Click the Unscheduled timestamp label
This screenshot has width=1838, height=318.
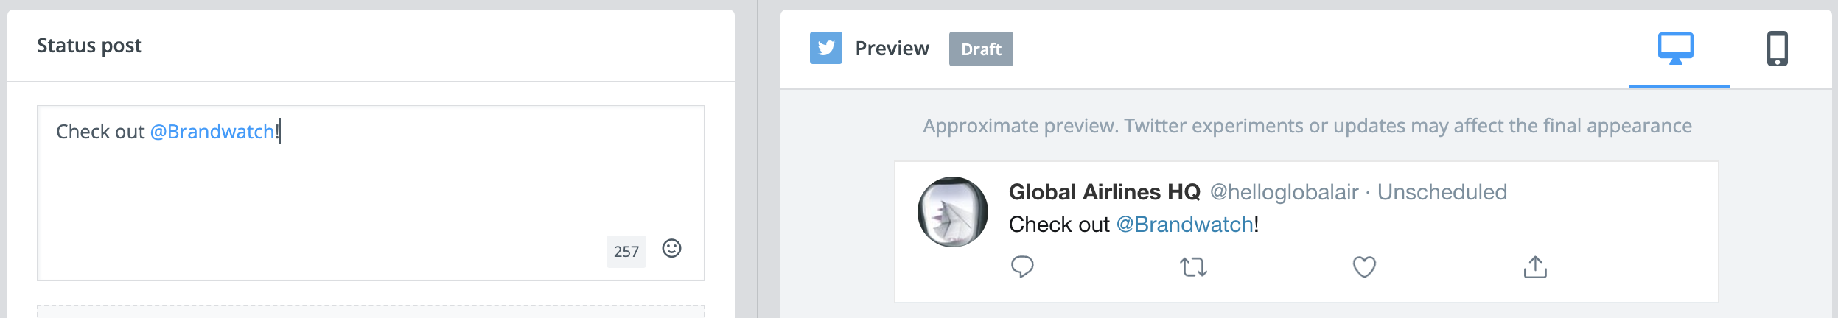click(1442, 192)
